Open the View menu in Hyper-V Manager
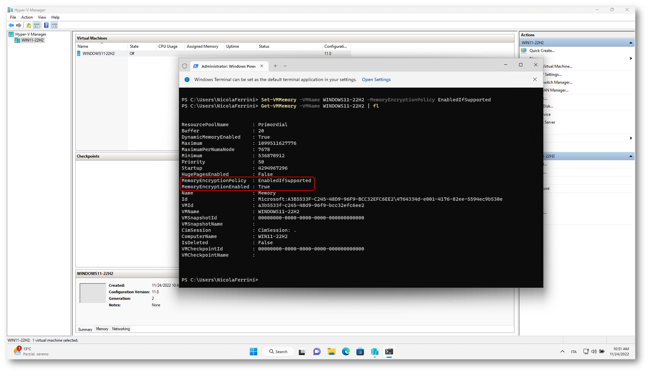Screen dimensions: 649x373 pos(42,17)
